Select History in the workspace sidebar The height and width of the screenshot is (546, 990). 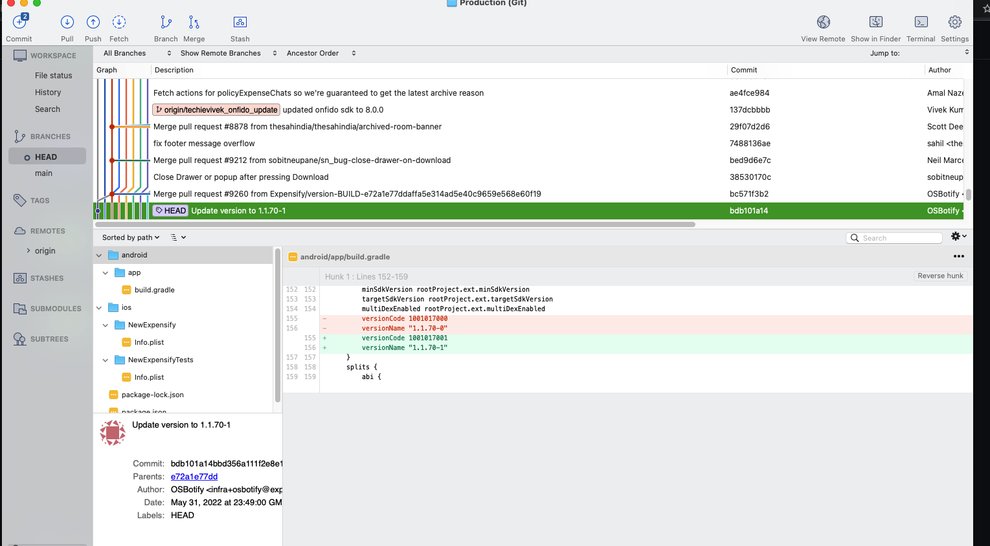[x=48, y=92]
